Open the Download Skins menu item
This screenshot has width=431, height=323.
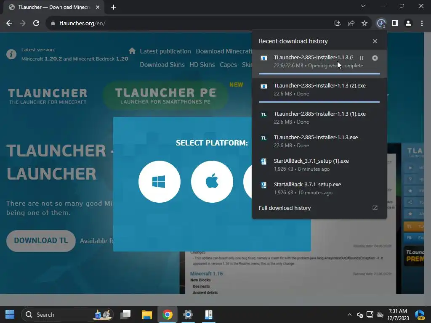(x=162, y=65)
